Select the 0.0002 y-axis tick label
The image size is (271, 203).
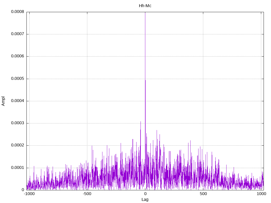tap(17, 145)
